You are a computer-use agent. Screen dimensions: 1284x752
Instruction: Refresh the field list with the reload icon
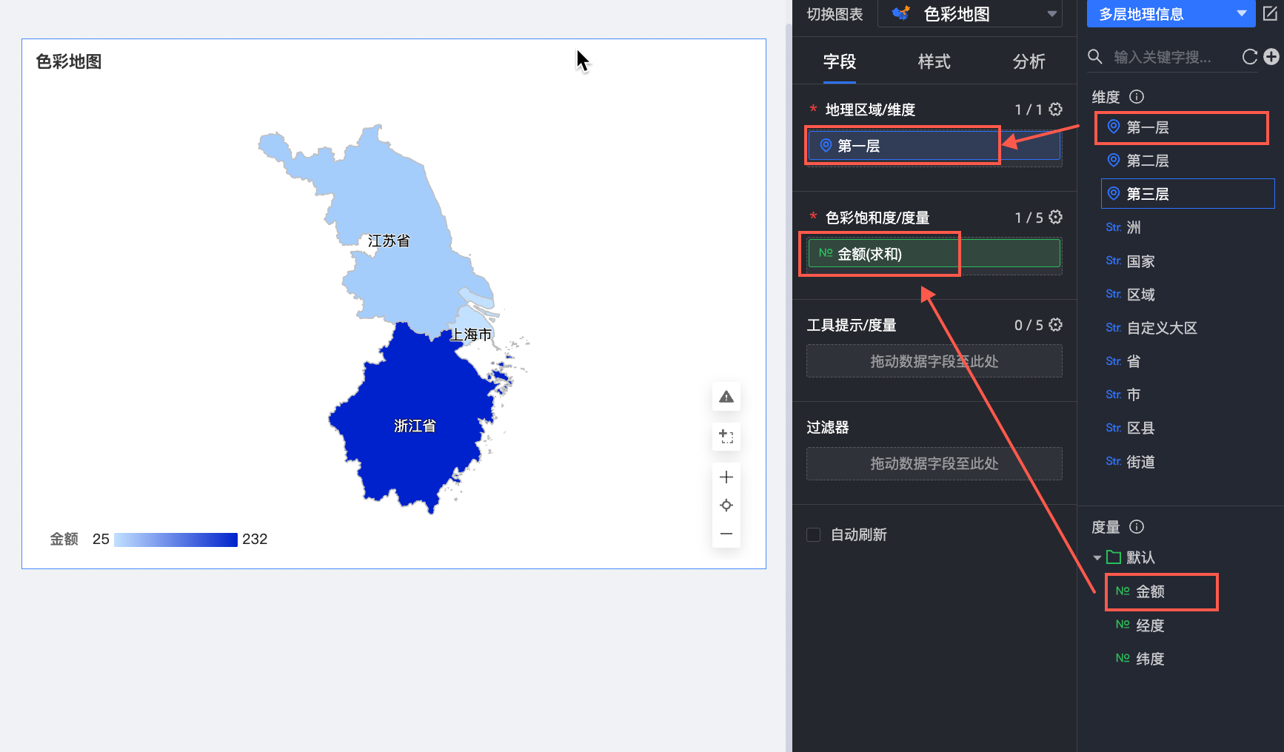1250,57
